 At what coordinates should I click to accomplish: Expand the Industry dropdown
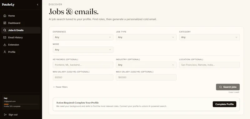[146, 65]
